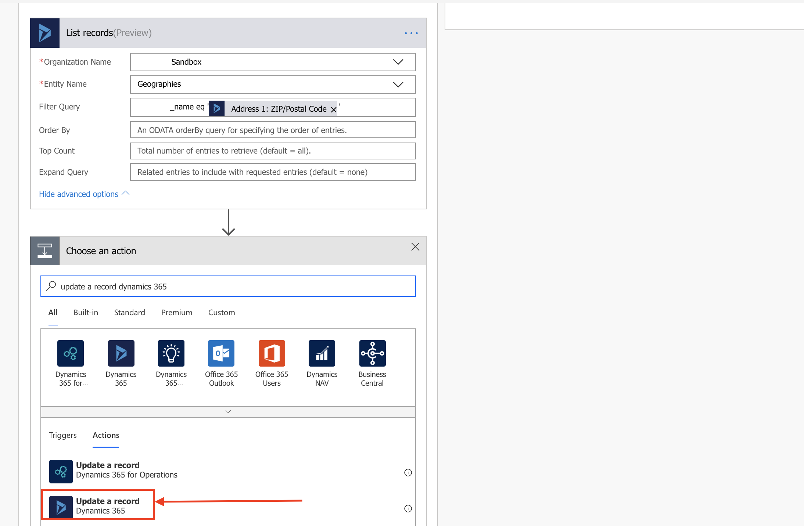Pick the Office 365 Users connector
The width and height of the screenshot is (804, 526).
pyautogui.click(x=272, y=353)
